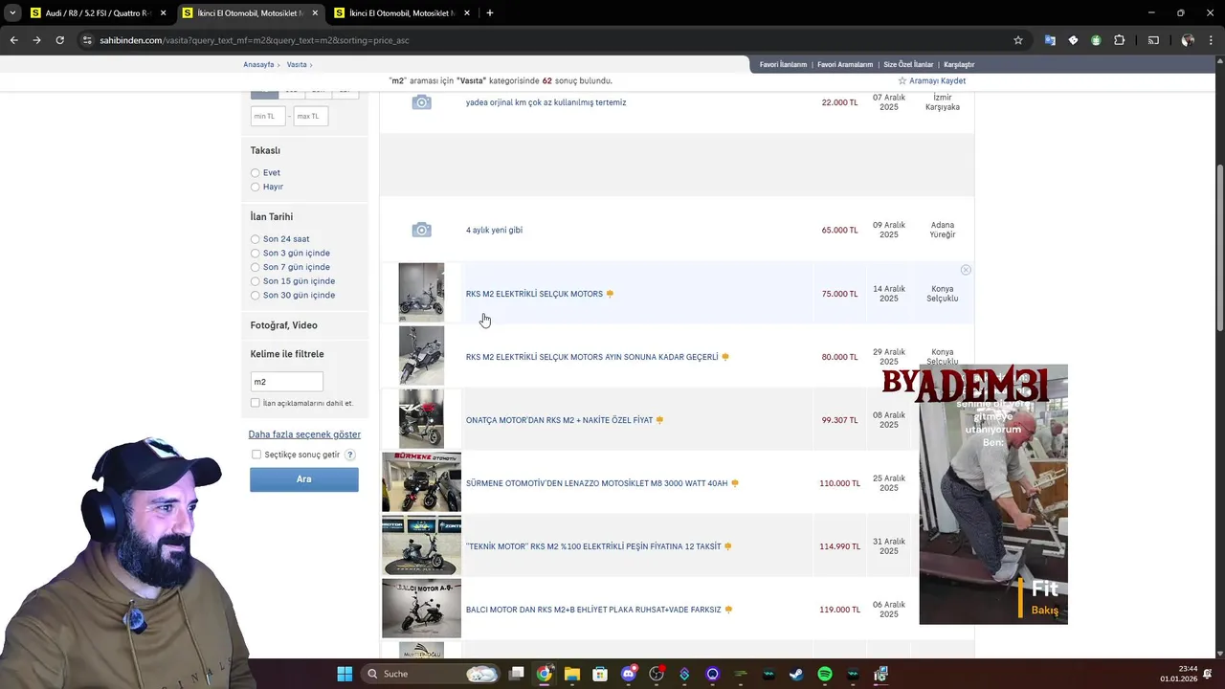Click the keyword filter field containing m2
The height and width of the screenshot is (689, 1225).
(x=286, y=381)
